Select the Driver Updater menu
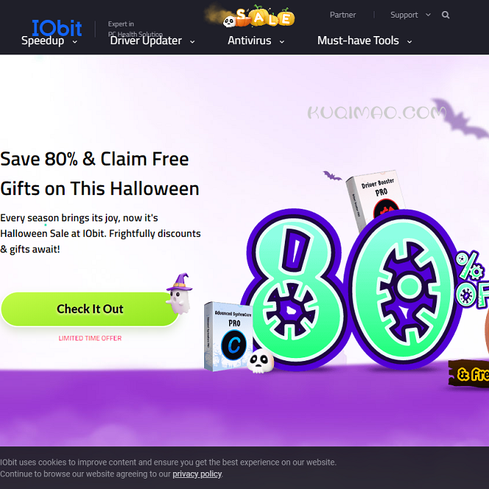The image size is (489, 489). click(x=145, y=40)
